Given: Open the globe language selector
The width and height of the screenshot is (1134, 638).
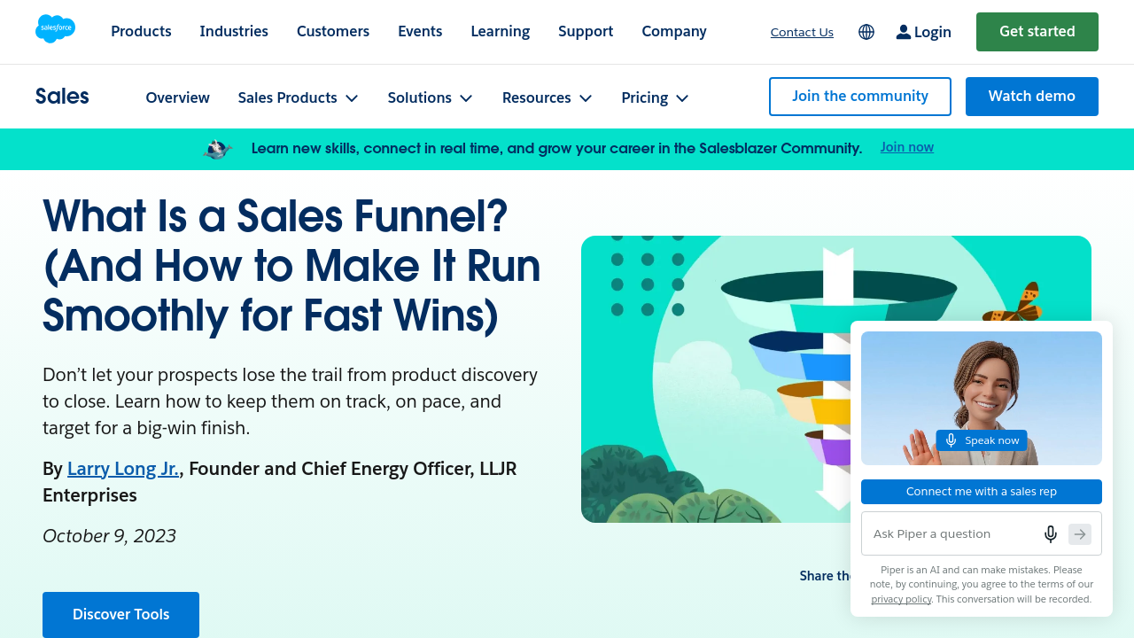Looking at the screenshot, I should pyautogui.click(x=866, y=32).
